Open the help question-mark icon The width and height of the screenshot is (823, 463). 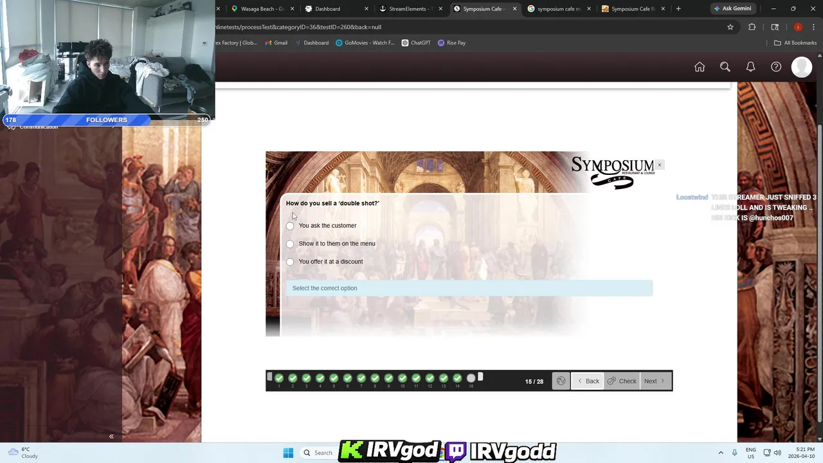[776, 67]
